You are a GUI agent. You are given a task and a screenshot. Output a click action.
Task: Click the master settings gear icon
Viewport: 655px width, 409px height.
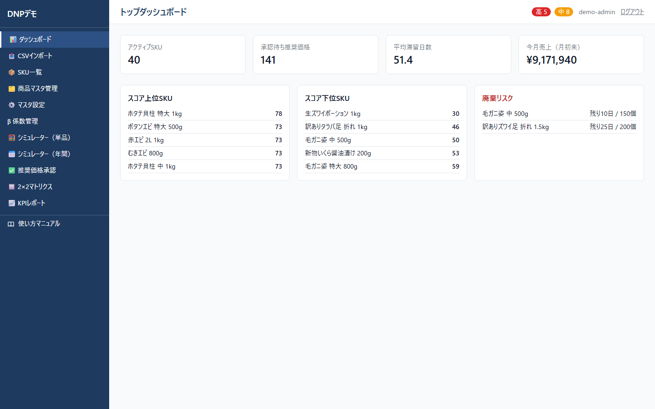12,105
